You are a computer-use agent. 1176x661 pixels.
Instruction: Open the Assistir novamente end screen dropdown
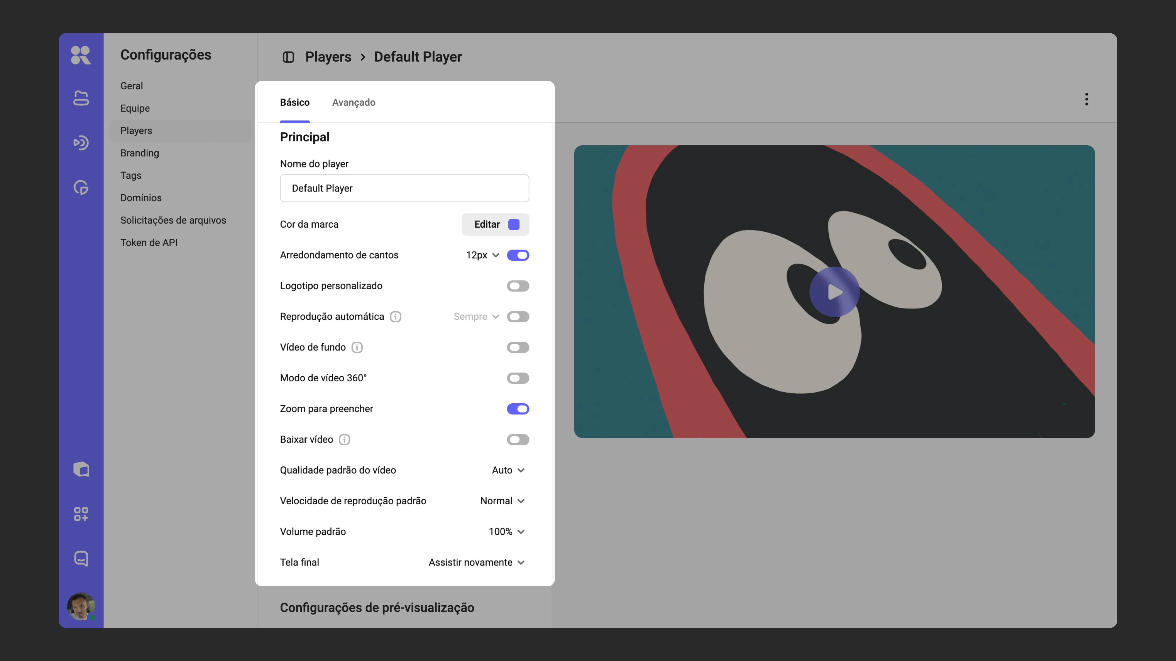tap(477, 562)
